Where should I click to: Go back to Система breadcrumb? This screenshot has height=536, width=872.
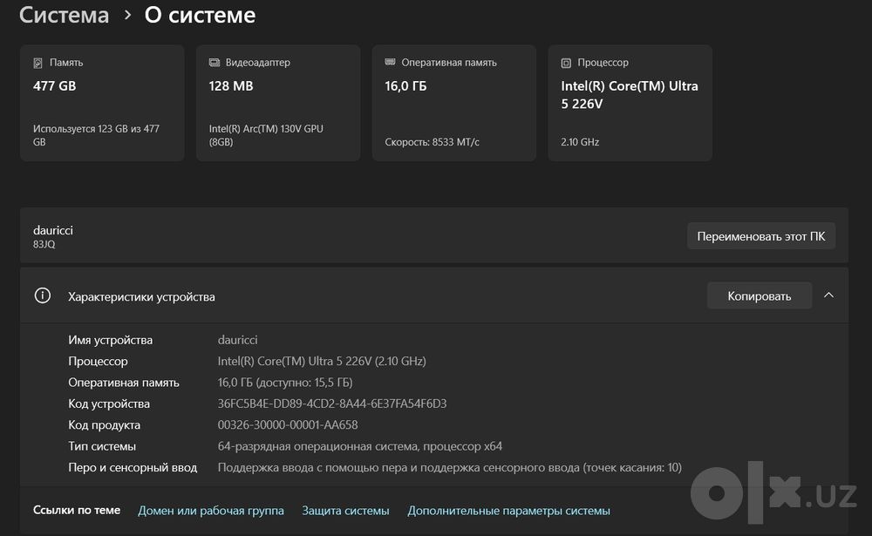point(64,15)
